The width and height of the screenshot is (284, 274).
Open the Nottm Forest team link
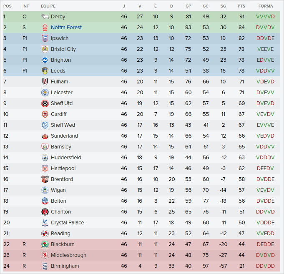pos(66,28)
